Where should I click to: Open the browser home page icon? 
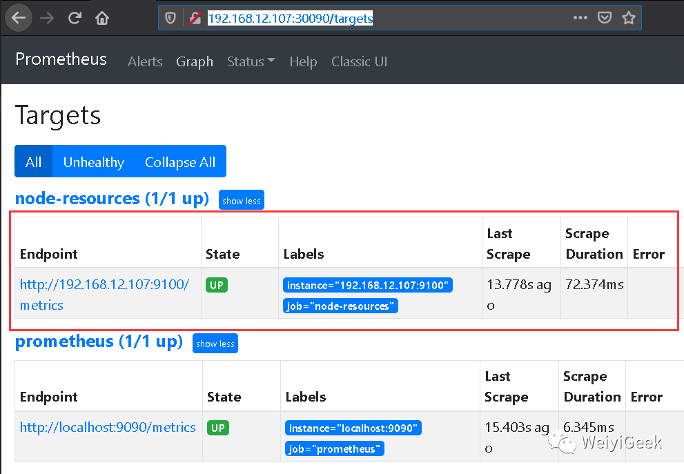click(102, 18)
